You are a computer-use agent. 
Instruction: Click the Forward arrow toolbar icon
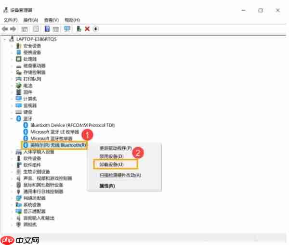13,29
